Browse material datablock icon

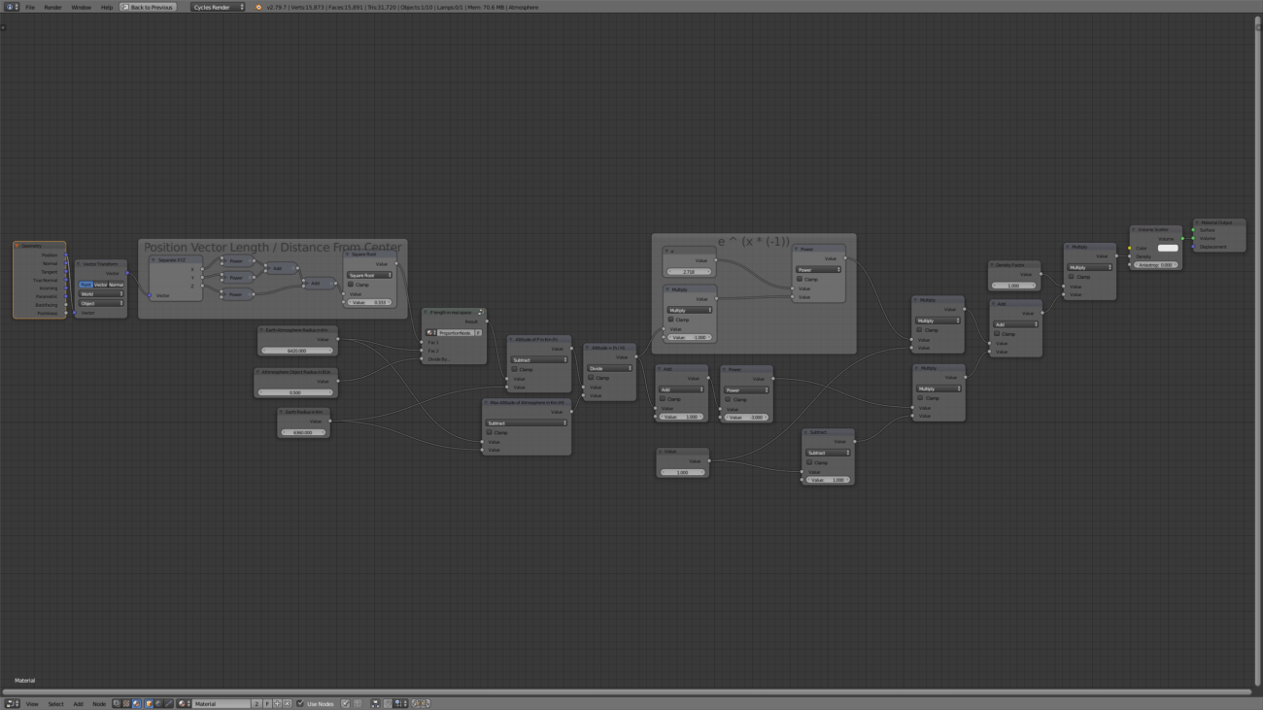click(184, 703)
